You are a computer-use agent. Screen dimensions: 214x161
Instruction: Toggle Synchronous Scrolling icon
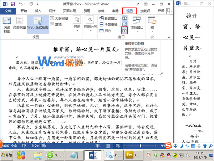click(x=124, y=24)
